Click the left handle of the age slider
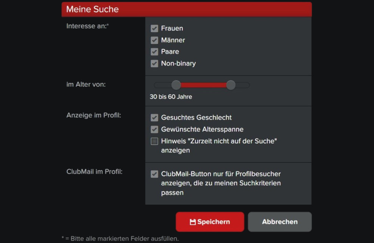The height and width of the screenshot is (243, 374). 176,85
